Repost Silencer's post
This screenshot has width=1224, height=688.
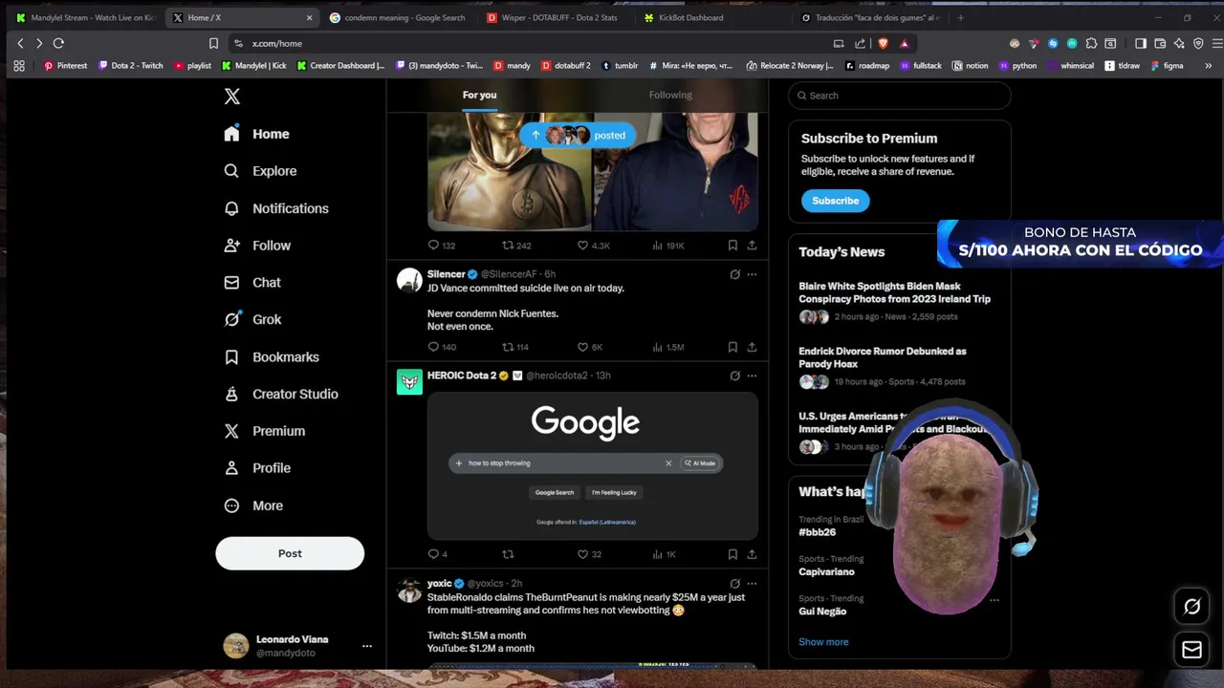[x=515, y=347]
